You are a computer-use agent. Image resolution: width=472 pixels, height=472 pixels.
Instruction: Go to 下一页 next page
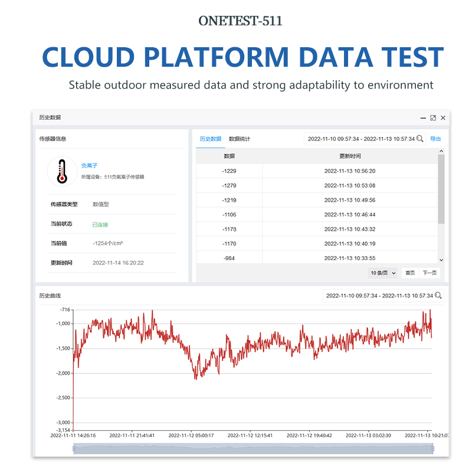430,273
